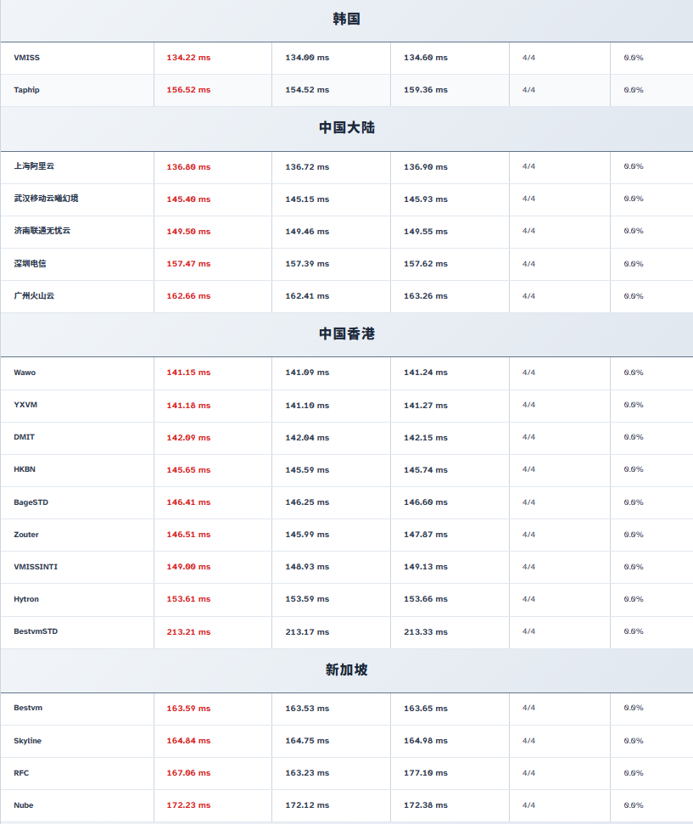Select the Taphip provider name
693x824 pixels.
pyautogui.click(x=26, y=90)
